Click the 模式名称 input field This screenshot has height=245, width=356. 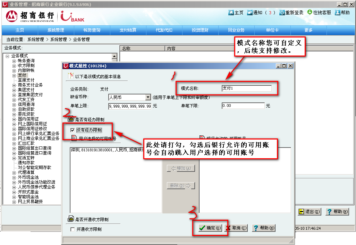click(246, 88)
